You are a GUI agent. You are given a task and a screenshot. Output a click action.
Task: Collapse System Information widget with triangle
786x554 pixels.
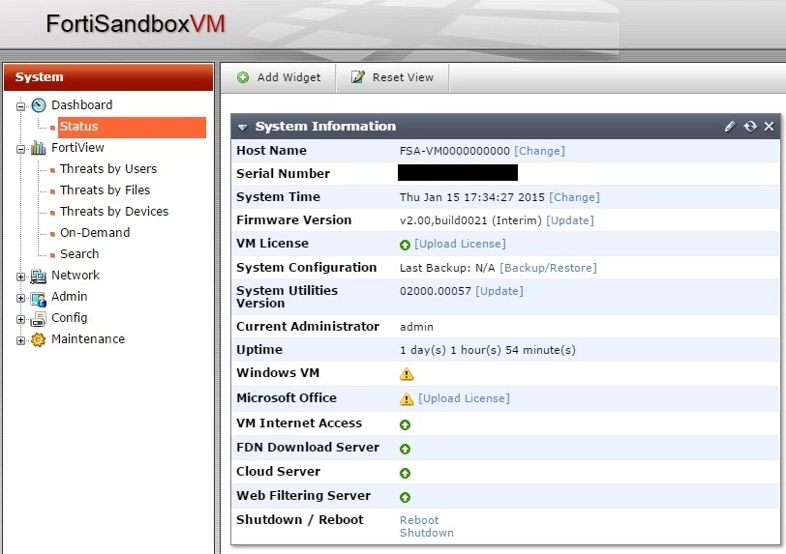(243, 128)
